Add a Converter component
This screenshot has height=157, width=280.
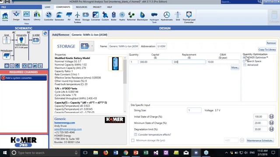(x=95, y=17)
